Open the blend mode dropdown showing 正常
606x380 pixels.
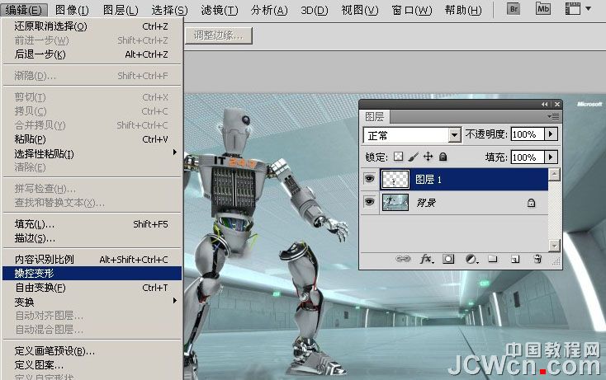coord(455,135)
